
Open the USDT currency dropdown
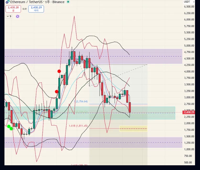click(x=189, y=2)
